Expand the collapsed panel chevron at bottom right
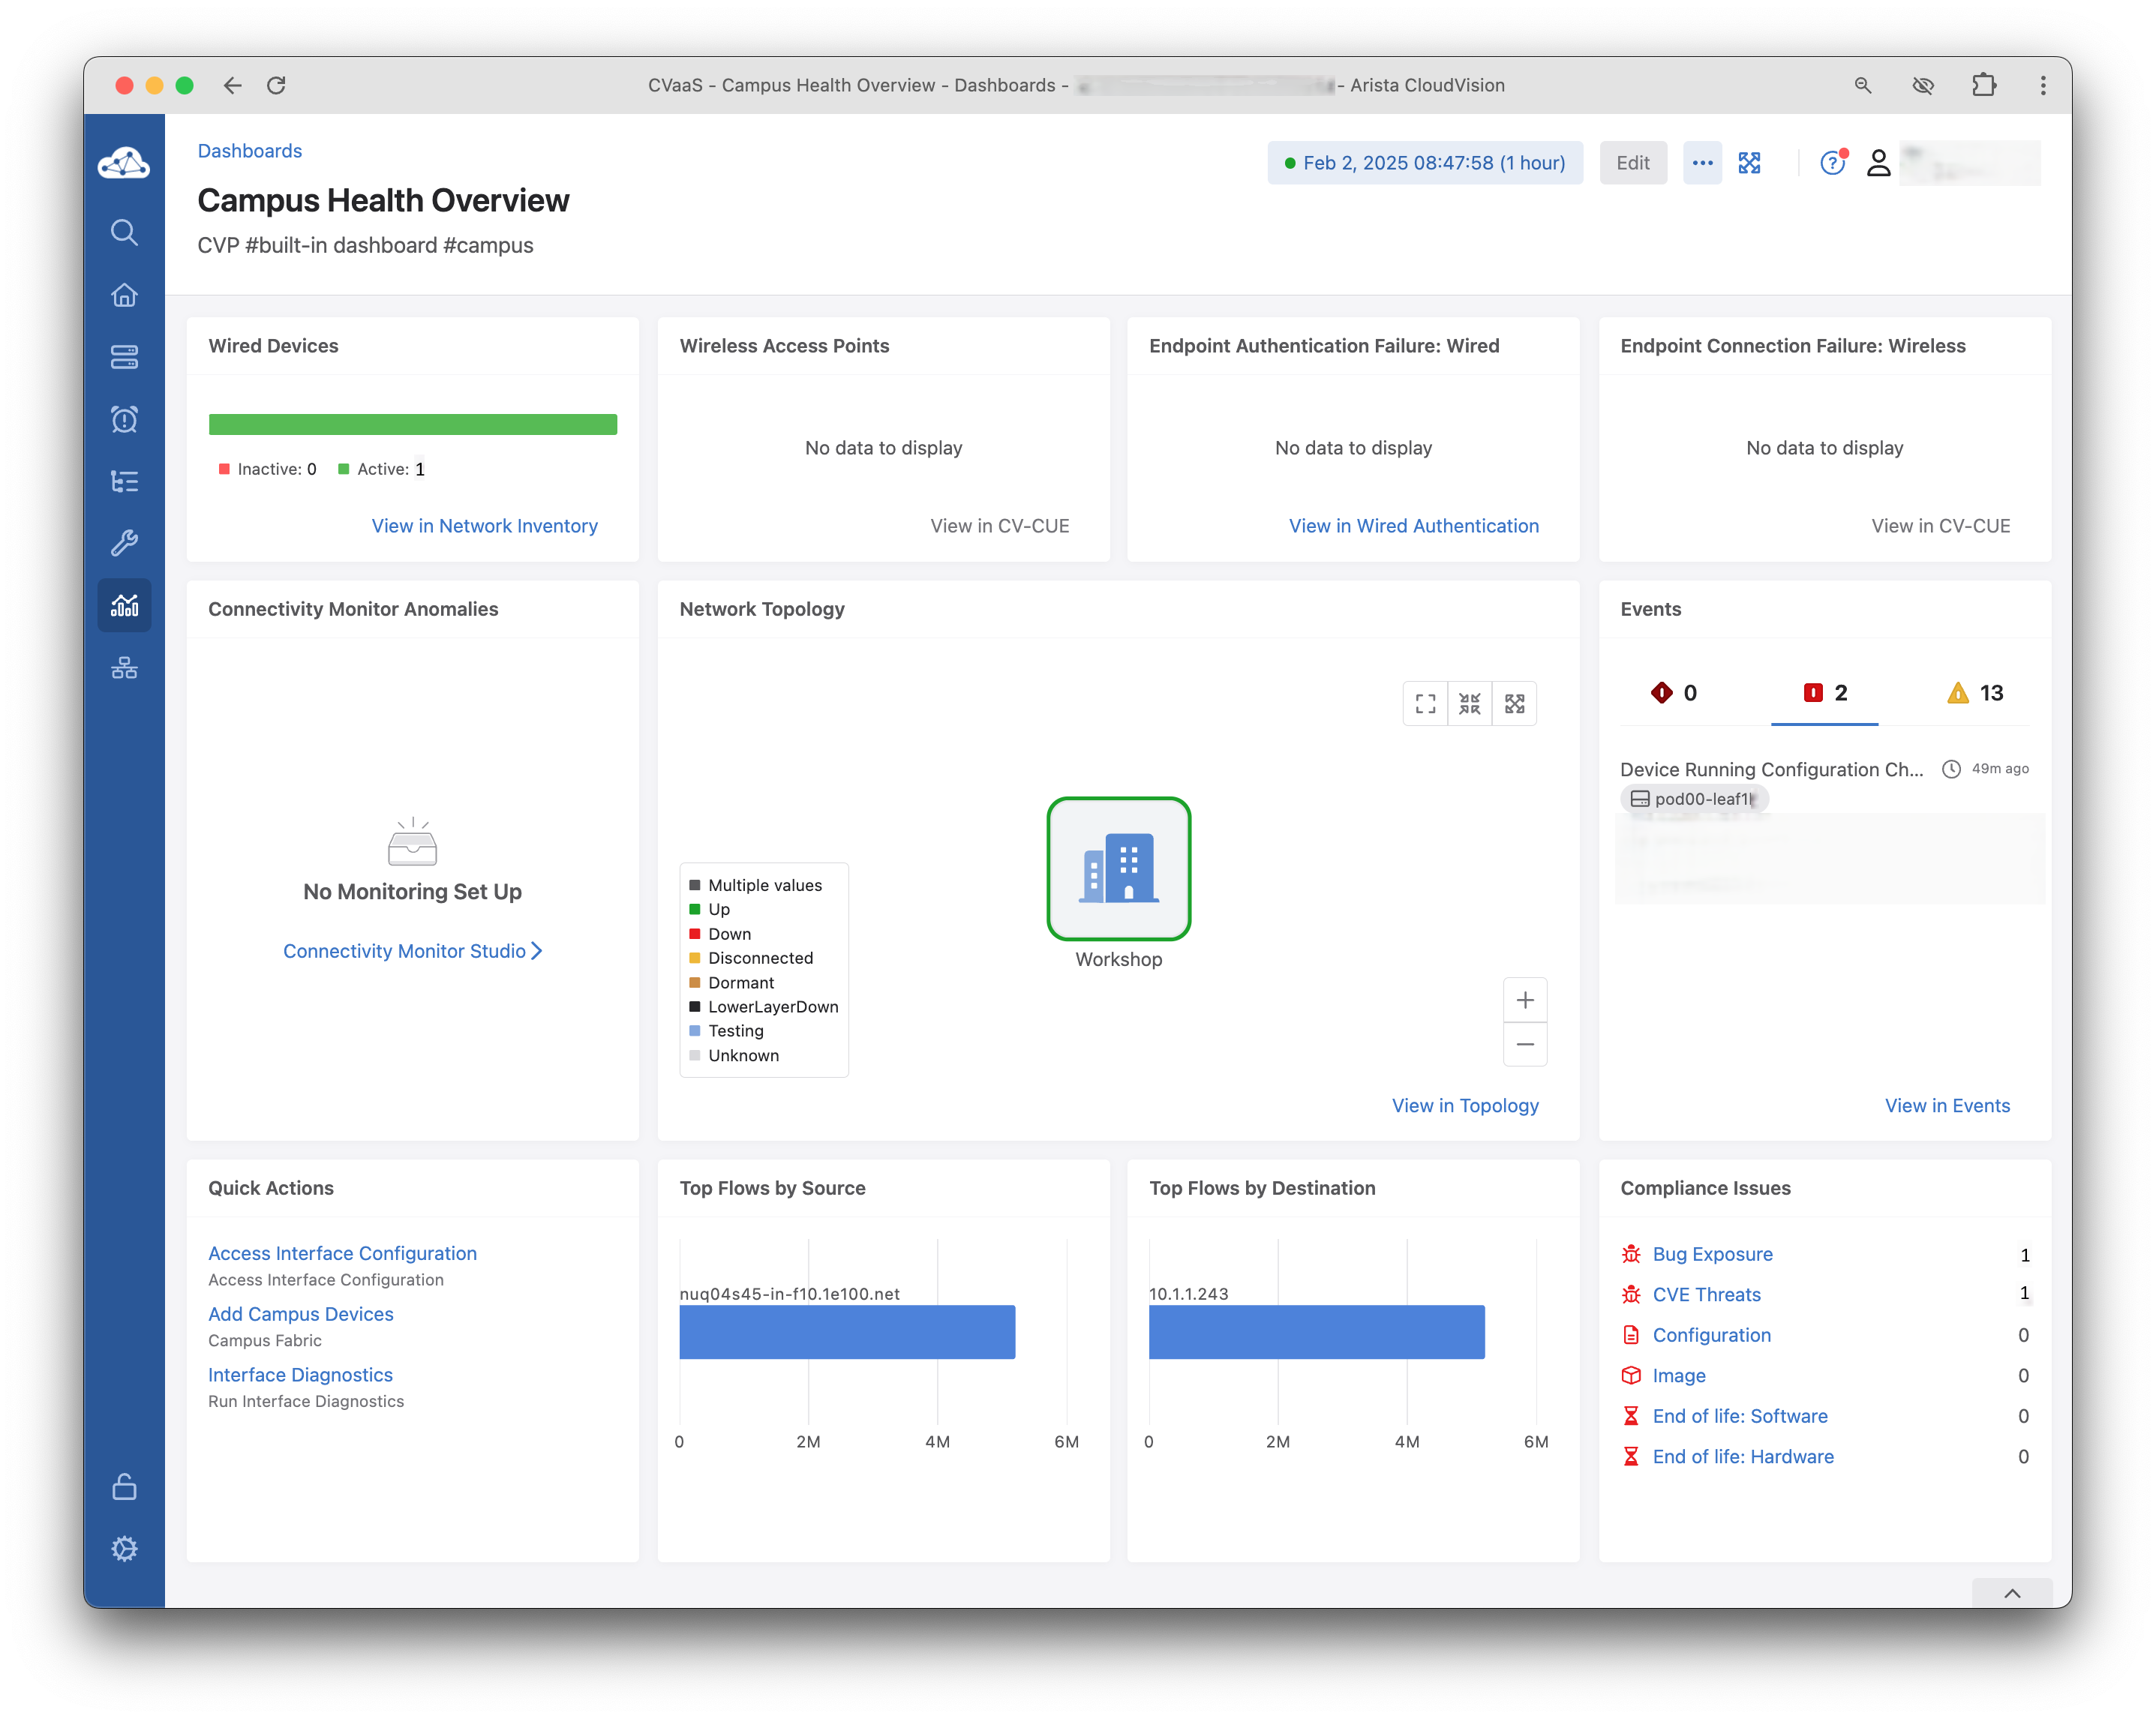This screenshot has height=1719, width=2156. [x=2012, y=1593]
